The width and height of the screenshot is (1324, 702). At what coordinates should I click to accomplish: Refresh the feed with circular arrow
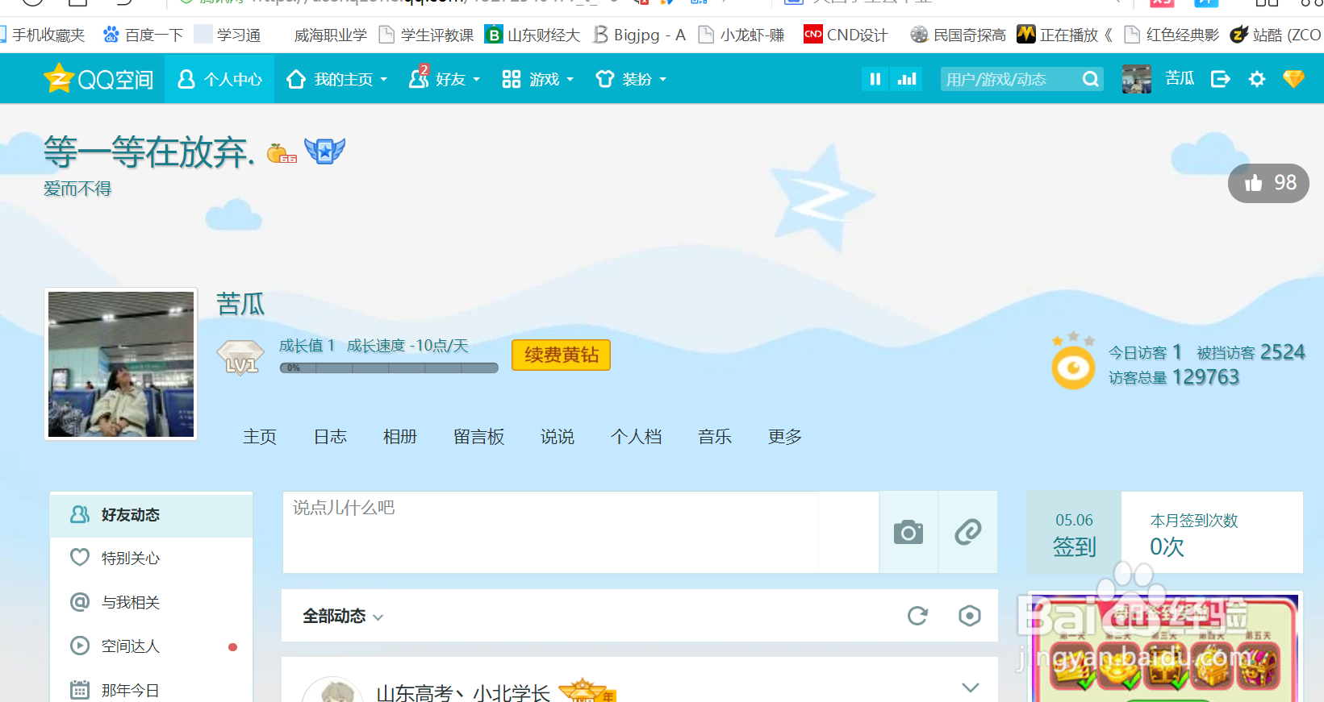coord(917,617)
